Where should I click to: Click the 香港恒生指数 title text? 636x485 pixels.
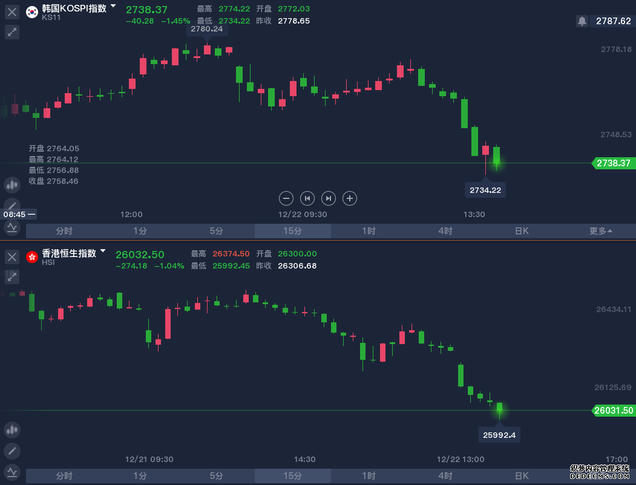69,253
